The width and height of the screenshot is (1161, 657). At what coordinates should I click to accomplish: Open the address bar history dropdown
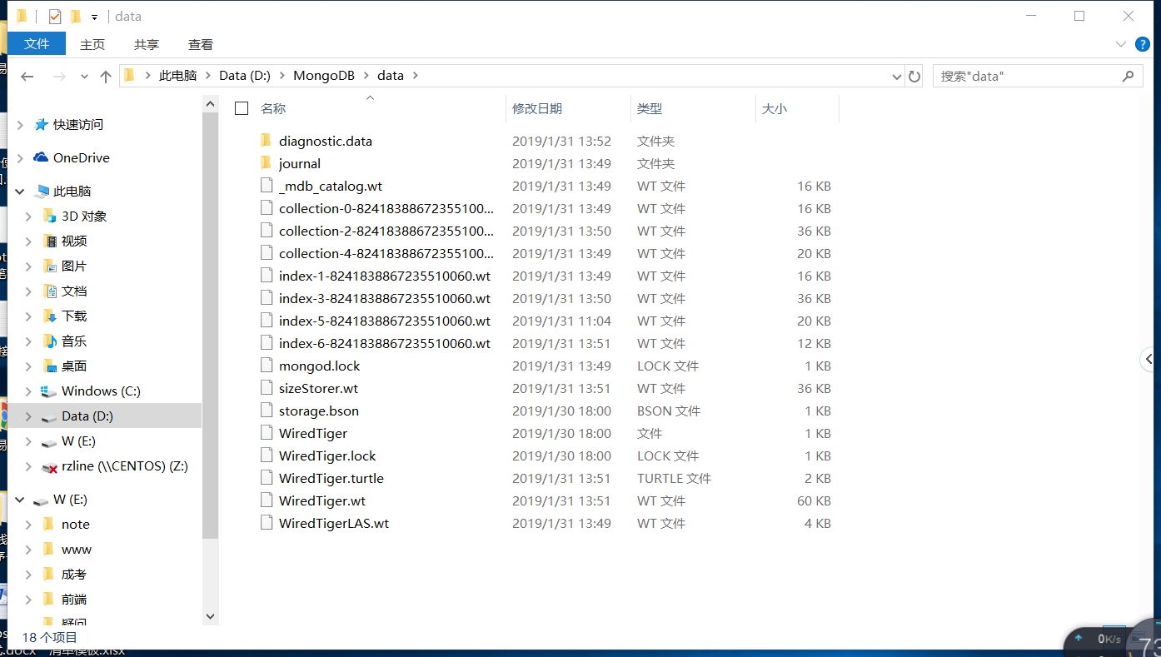[896, 76]
